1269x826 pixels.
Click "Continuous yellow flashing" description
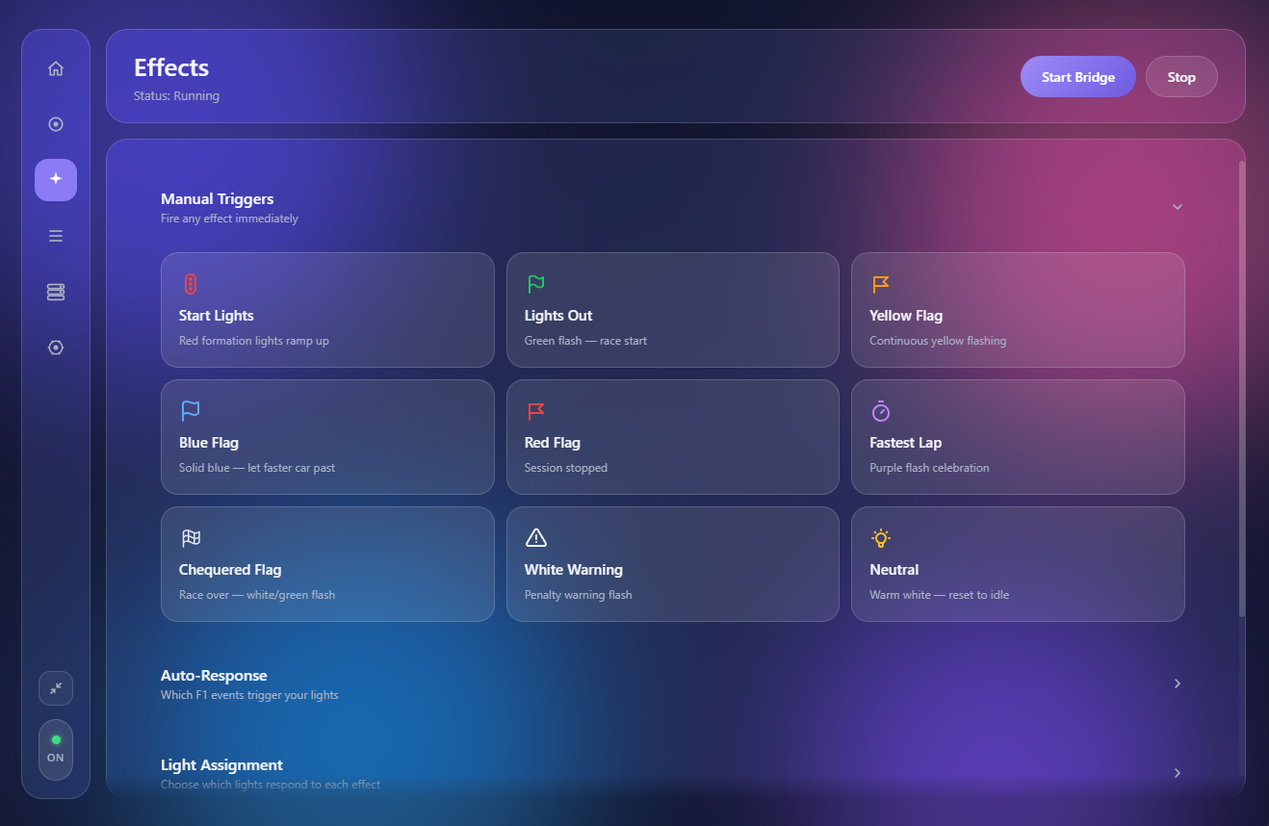click(x=938, y=341)
